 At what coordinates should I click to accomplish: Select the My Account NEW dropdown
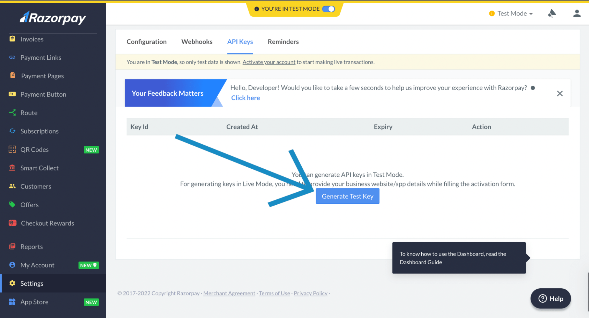point(53,265)
